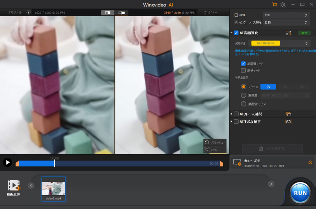Image resolution: width=316 pixels, height=209 pixels.
Task: Click the AIフレーム補間 layers icon
Action: [288, 114]
